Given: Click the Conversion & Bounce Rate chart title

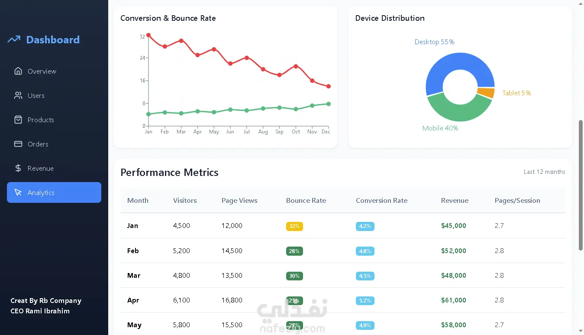Looking at the screenshot, I should click(168, 18).
